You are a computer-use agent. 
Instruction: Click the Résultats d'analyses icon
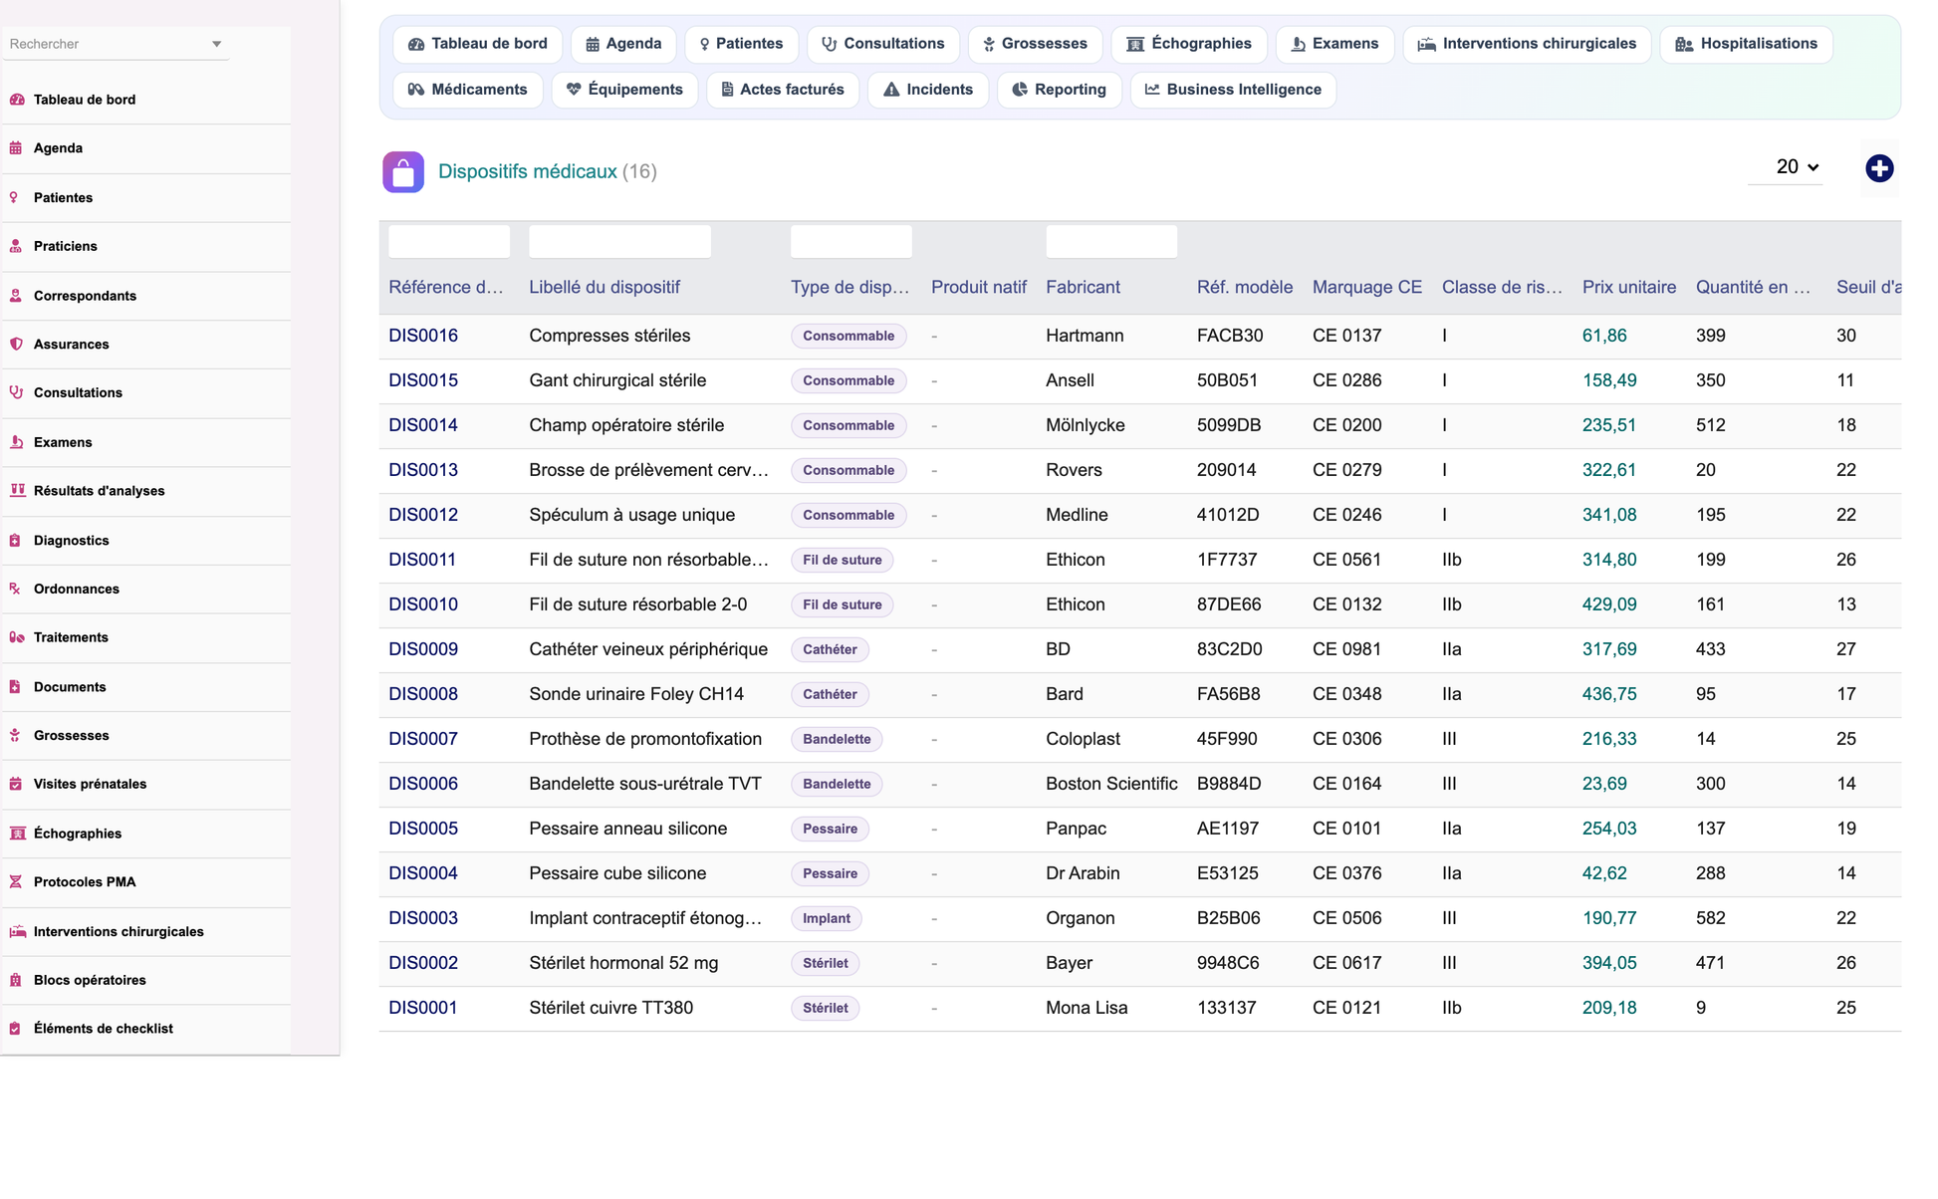coord(17,490)
